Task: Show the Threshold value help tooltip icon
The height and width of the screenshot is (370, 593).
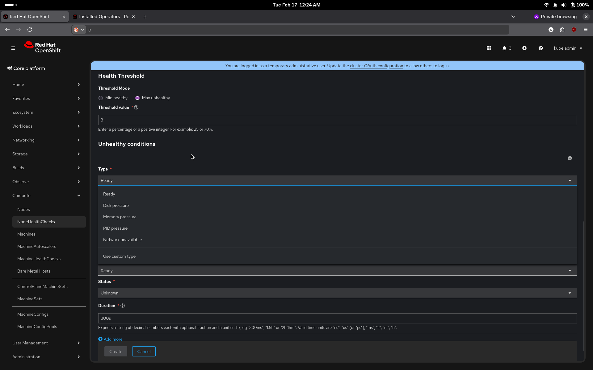Action: click(x=136, y=107)
